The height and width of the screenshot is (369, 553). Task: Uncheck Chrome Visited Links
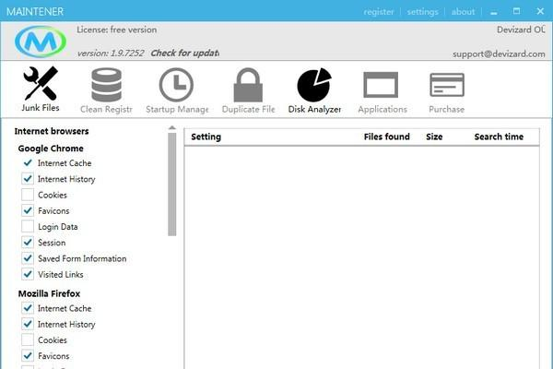tap(28, 274)
